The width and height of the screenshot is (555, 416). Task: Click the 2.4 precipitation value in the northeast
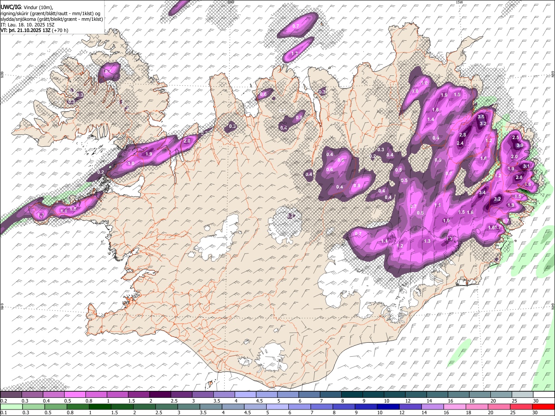pyautogui.click(x=460, y=143)
